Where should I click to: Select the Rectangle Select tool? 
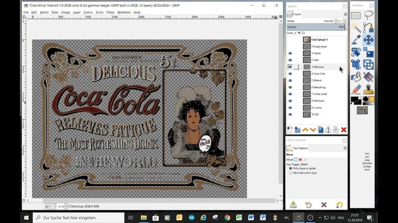point(356,16)
